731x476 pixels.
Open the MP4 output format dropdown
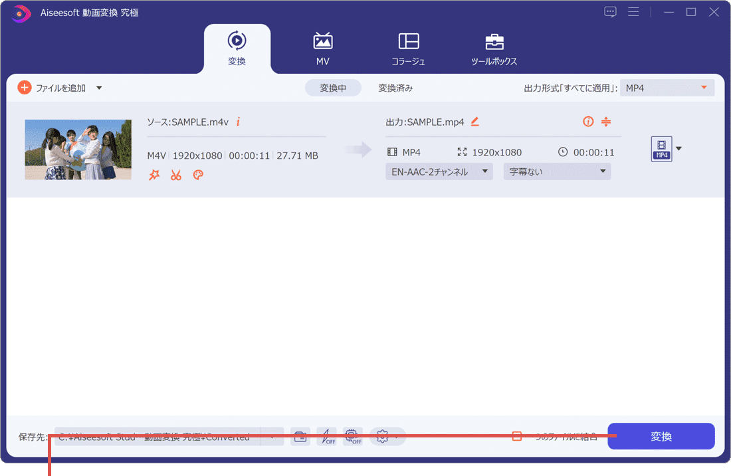click(667, 88)
